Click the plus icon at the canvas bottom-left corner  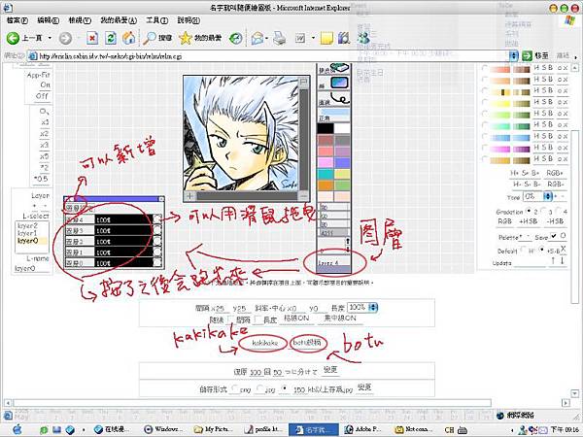pyautogui.click(x=190, y=196)
